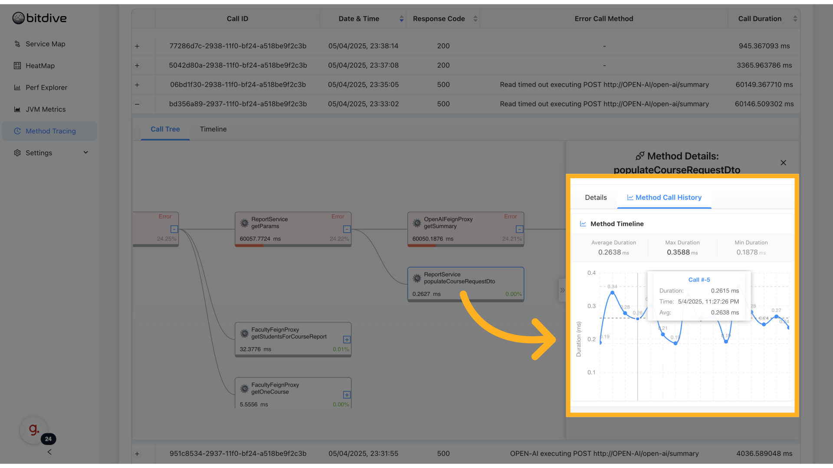Sort by Call Duration column
Screen dimensions: 833x468
(x=795, y=19)
